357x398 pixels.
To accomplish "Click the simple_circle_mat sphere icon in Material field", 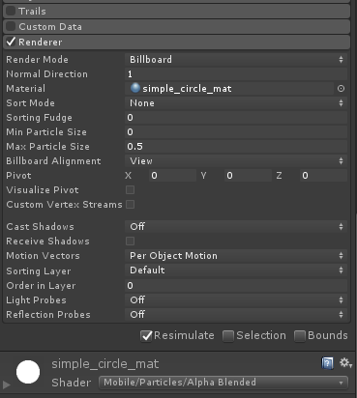I will click(x=135, y=88).
